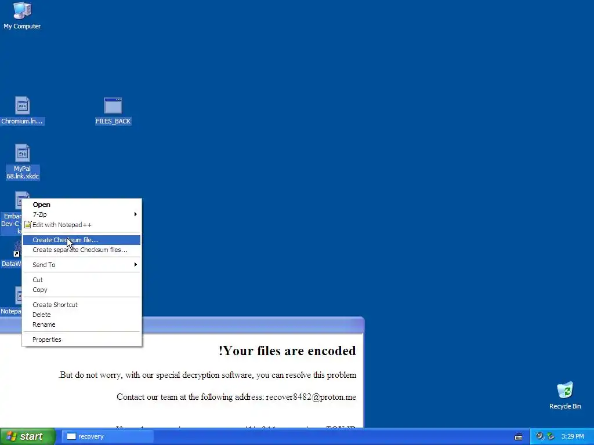Click the 7-Zip submenu arrow

tap(135, 214)
